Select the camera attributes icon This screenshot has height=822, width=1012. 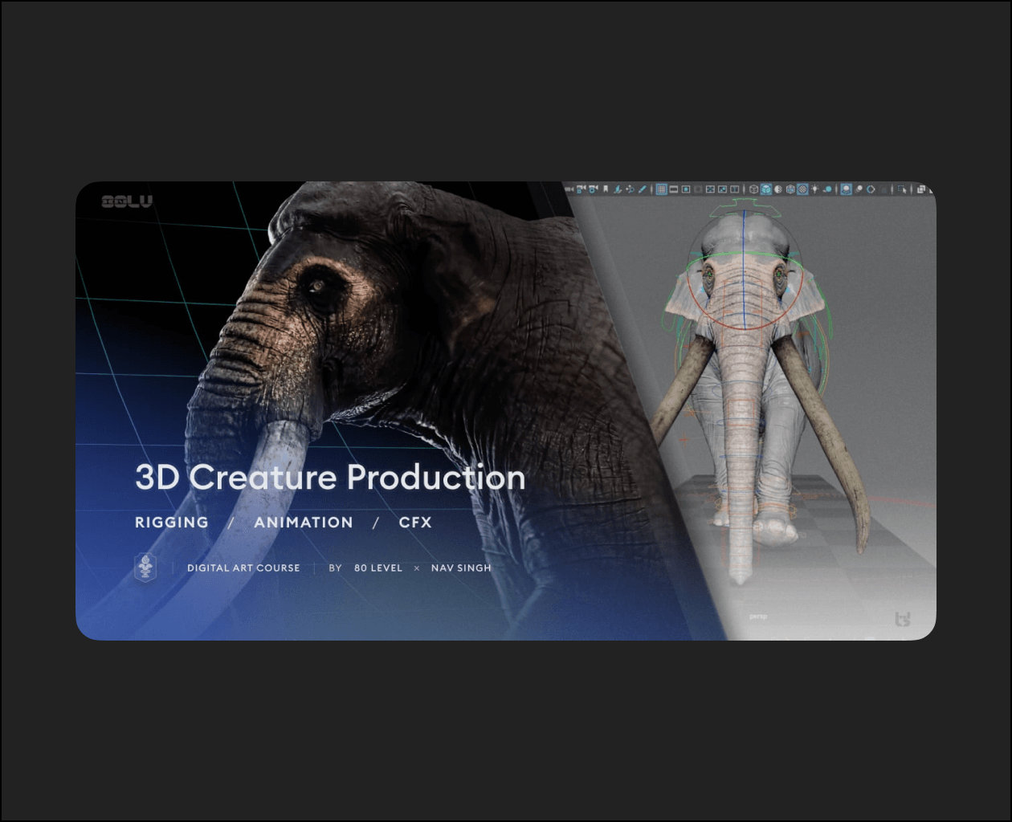[581, 189]
